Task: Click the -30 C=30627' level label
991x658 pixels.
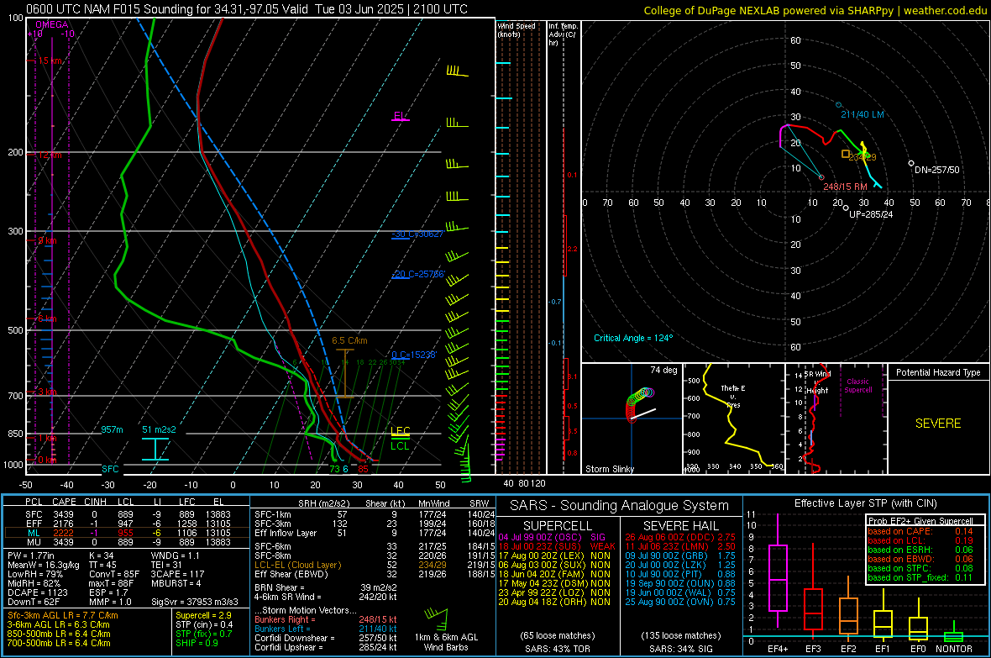Action: [417, 234]
